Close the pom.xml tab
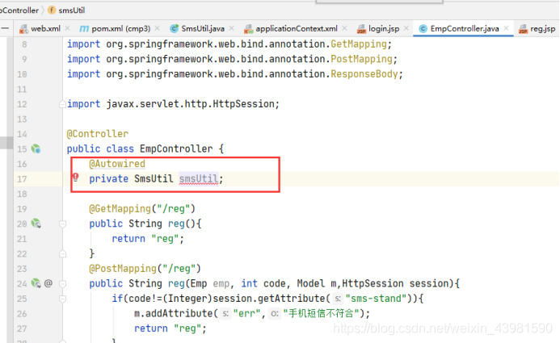 157,28
